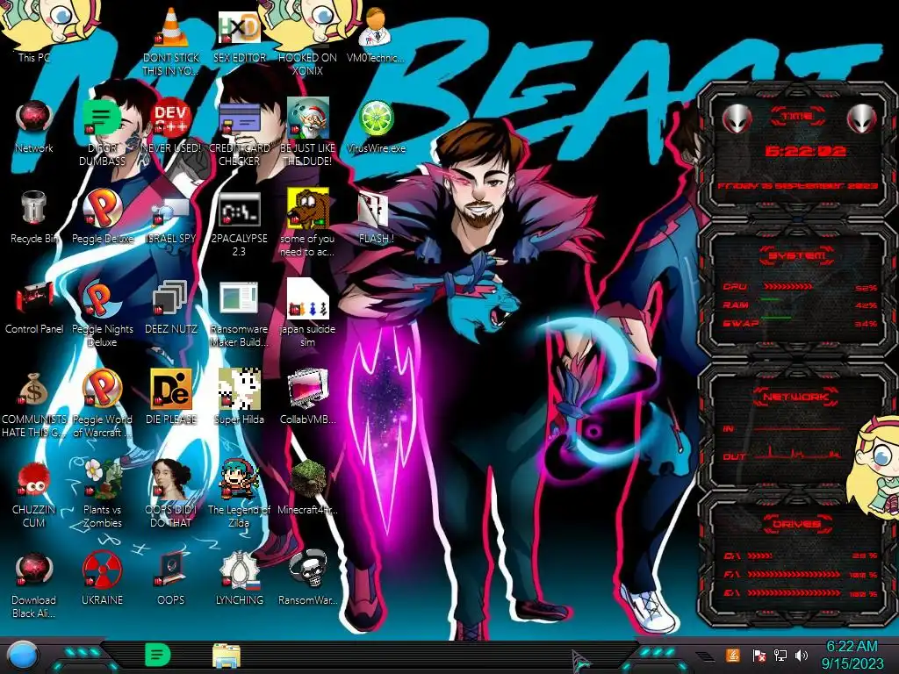Open the green pinned app on taskbar

(x=157, y=655)
